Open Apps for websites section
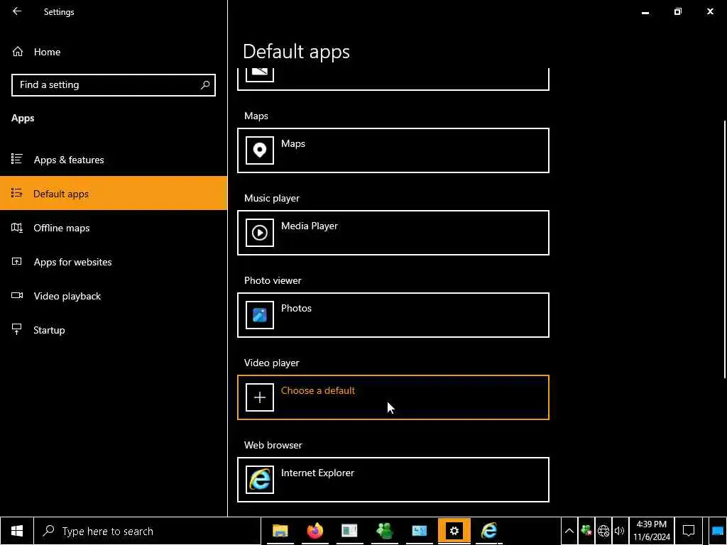Viewport: 727px width, 545px height. point(114,262)
